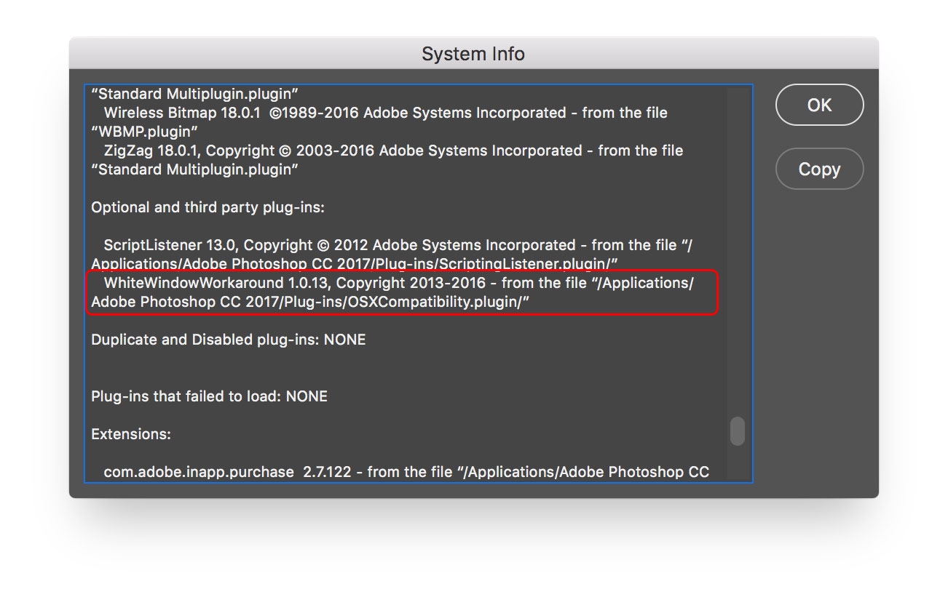This screenshot has height=605, width=948.
Task: Click “Optional and third party plug-ins:” heading
Action: (208, 207)
